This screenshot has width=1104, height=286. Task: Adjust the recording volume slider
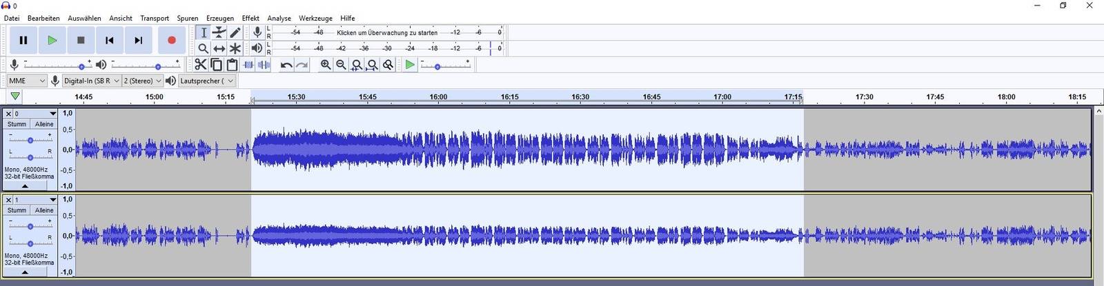pos(57,65)
